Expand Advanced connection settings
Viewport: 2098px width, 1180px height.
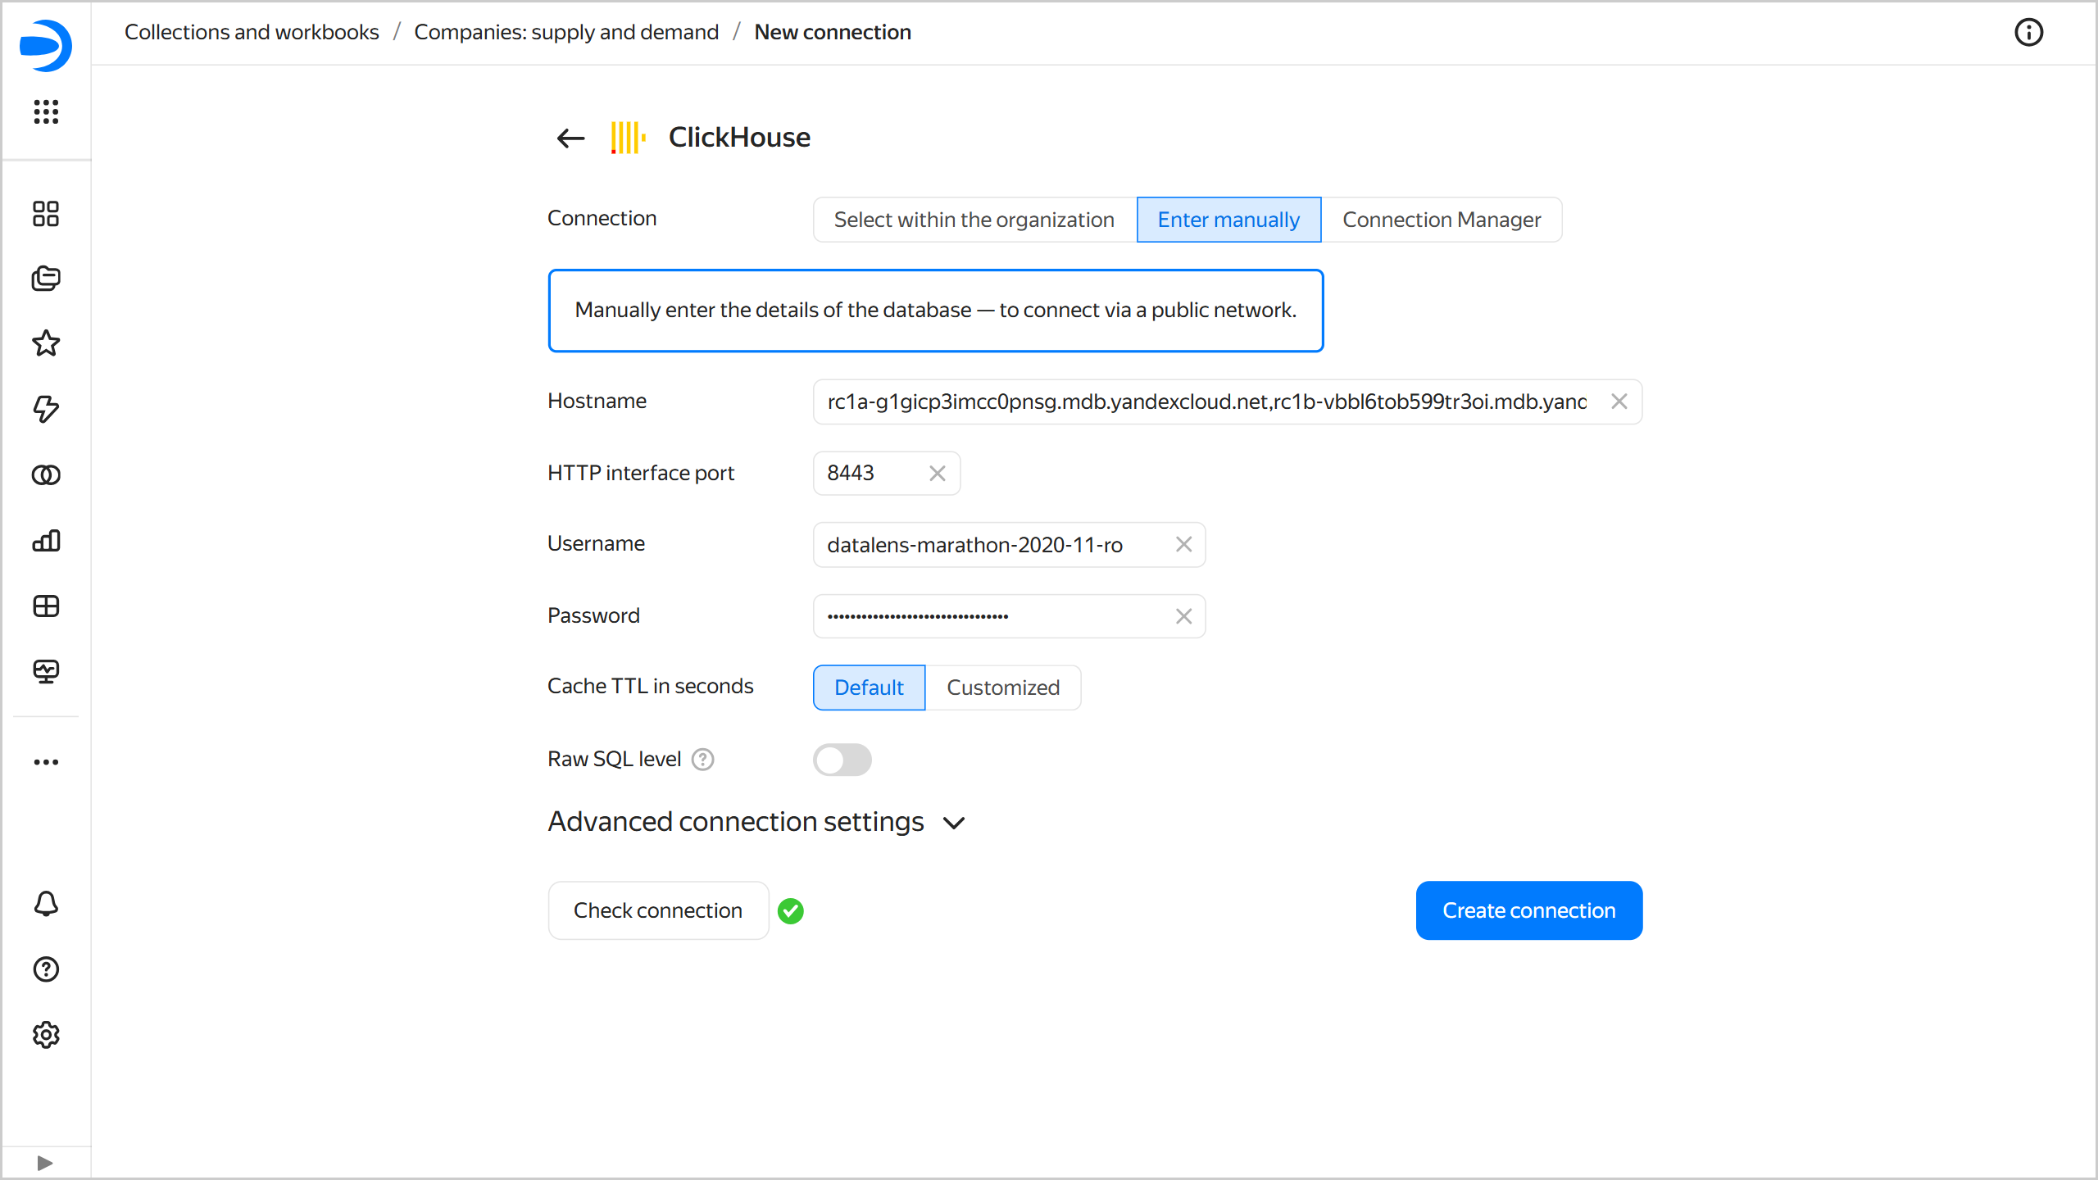pos(756,822)
